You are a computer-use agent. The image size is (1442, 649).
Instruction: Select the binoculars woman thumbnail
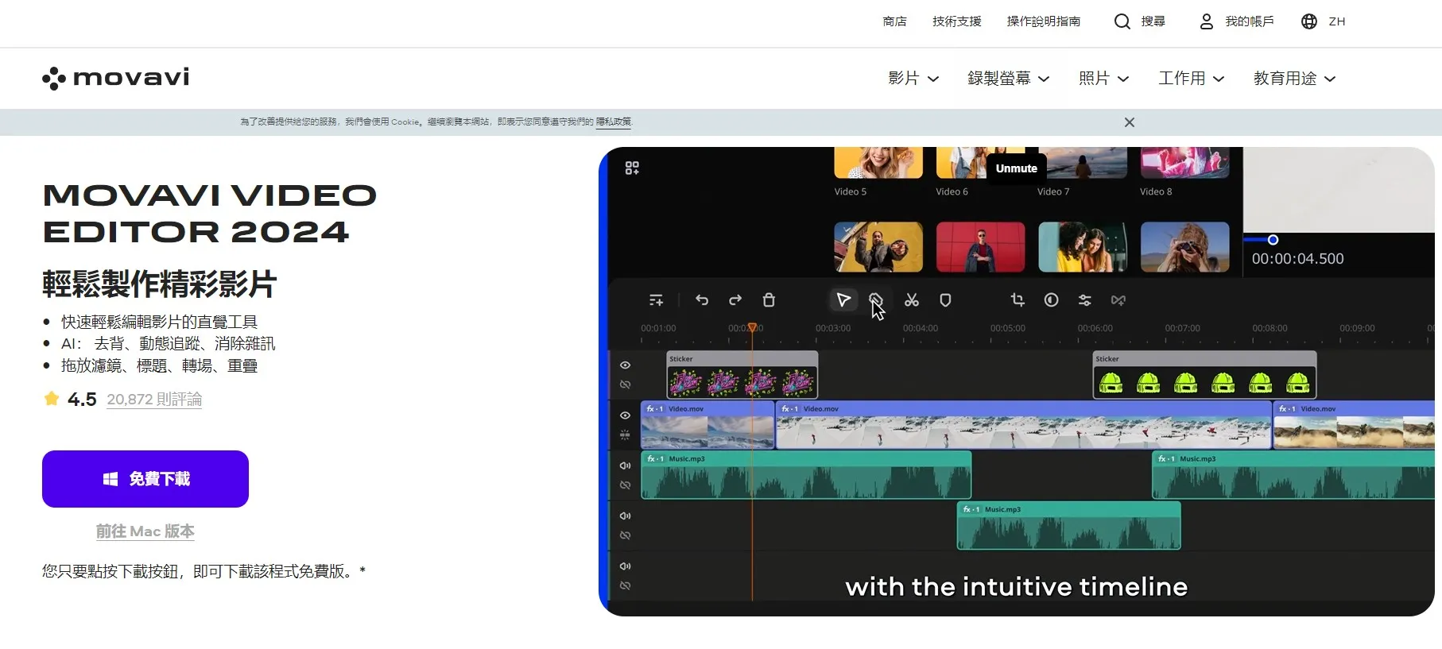tap(1184, 247)
